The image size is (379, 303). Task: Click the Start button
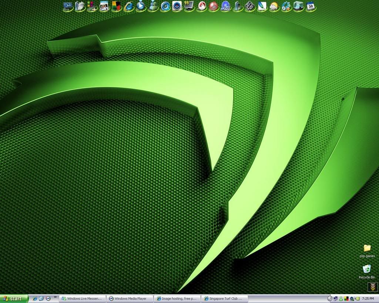(14, 299)
